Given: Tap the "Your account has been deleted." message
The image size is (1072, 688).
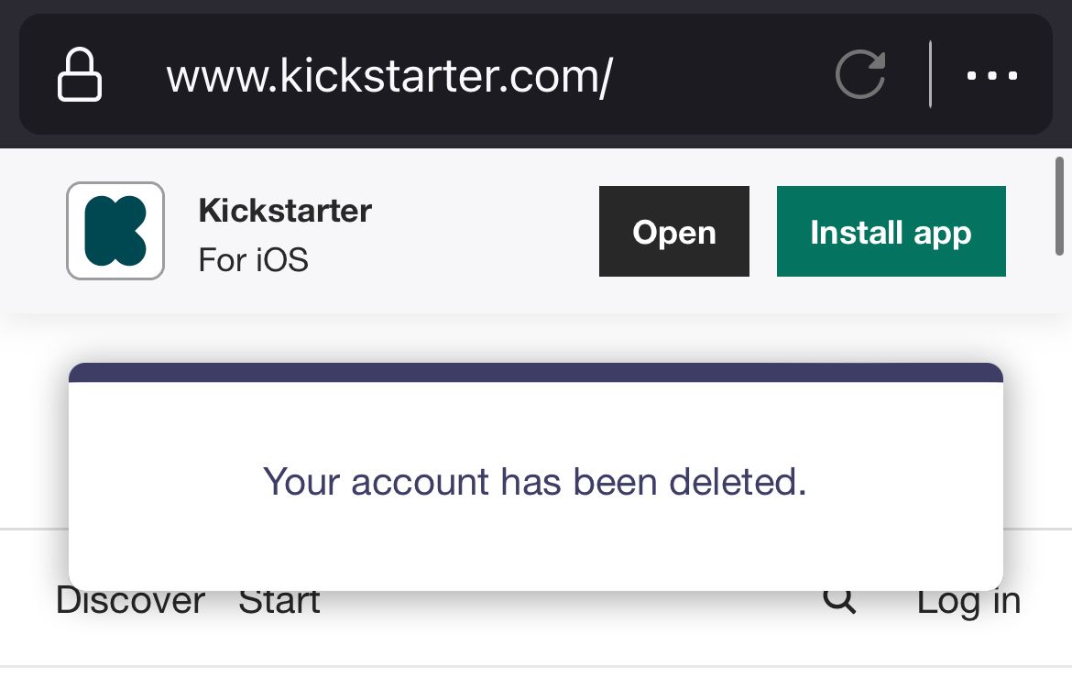Looking at the screenshot, I should coord(535,482).
